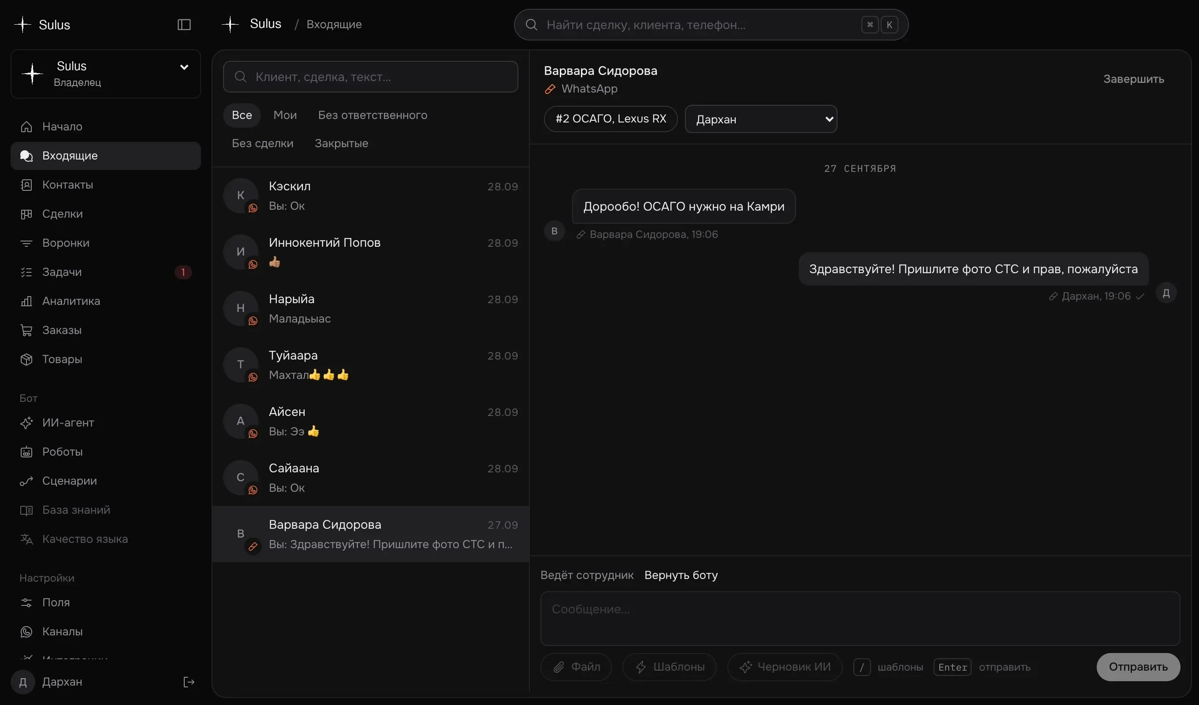Show Закрытые conversations
The image size is (1199, 705).
(x=341, y=143)
